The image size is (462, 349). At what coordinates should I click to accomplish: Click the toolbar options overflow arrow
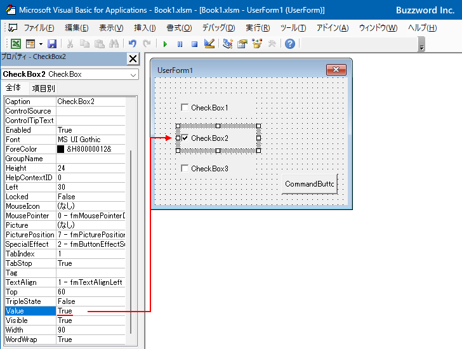point(421,44)
